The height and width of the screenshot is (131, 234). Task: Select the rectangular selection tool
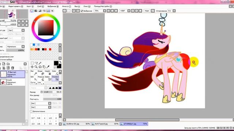(32, 63)
